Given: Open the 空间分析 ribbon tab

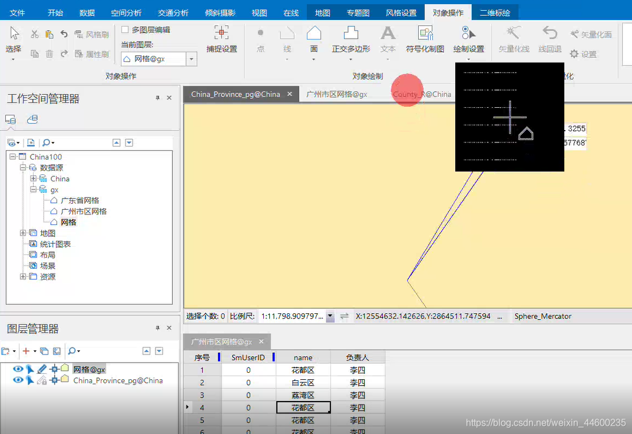Looking at the screenshot, I should 126,13.
